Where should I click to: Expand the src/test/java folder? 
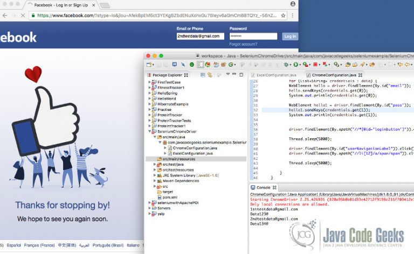point(155,164)
